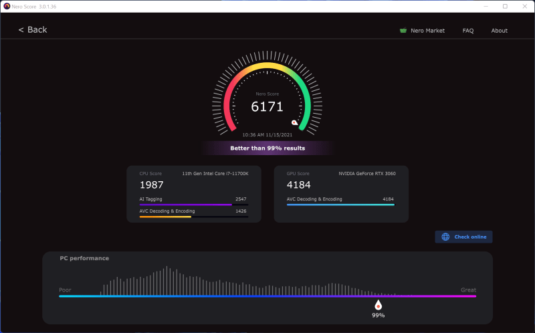Click the AI Tagging score 2547
The image size is (535, 333).
[x=241, y=199]
